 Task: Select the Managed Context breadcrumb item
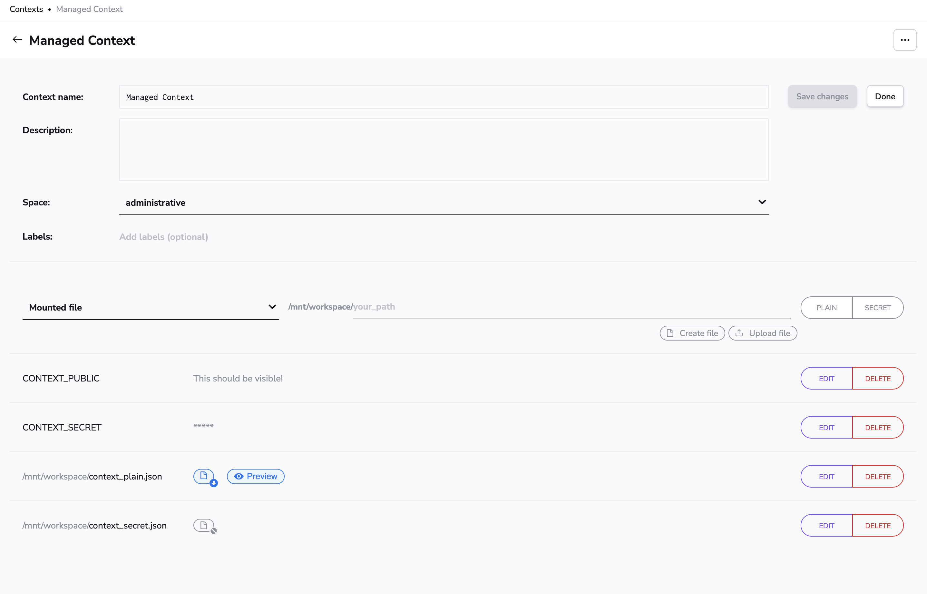click(x=89, y=9)
